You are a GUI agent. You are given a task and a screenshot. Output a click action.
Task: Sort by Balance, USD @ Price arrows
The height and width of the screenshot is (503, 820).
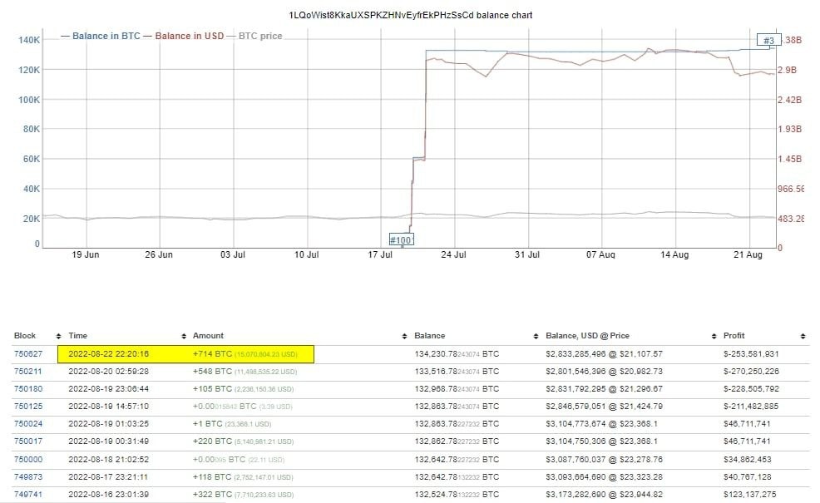click(x=714, y=336)
